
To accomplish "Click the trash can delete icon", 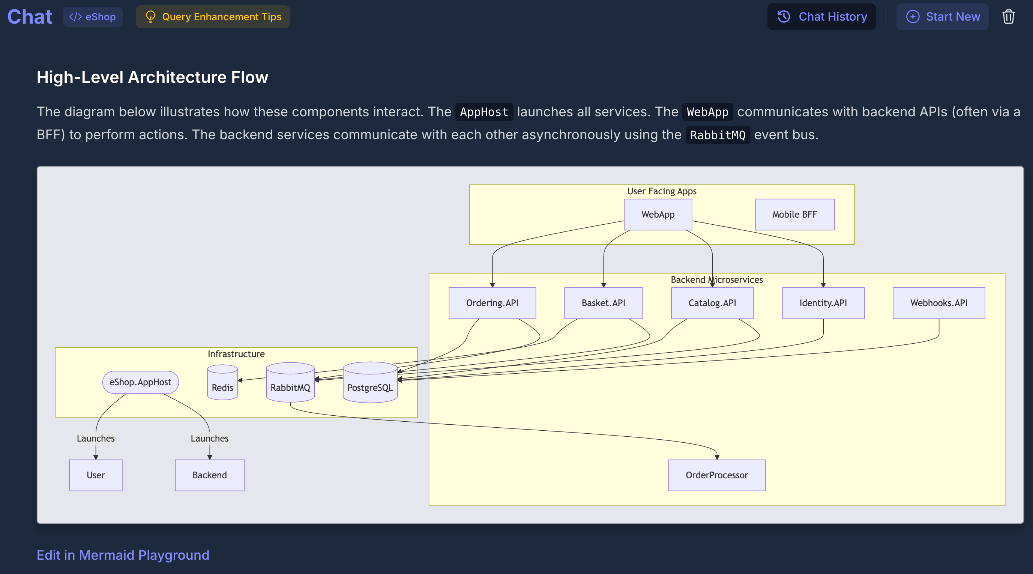I will tap(1008, 17).
